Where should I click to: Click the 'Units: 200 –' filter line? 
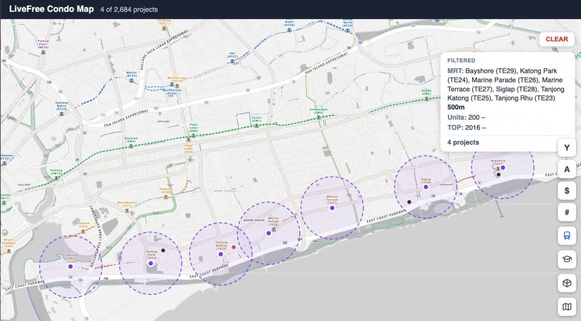coord(466,117)
